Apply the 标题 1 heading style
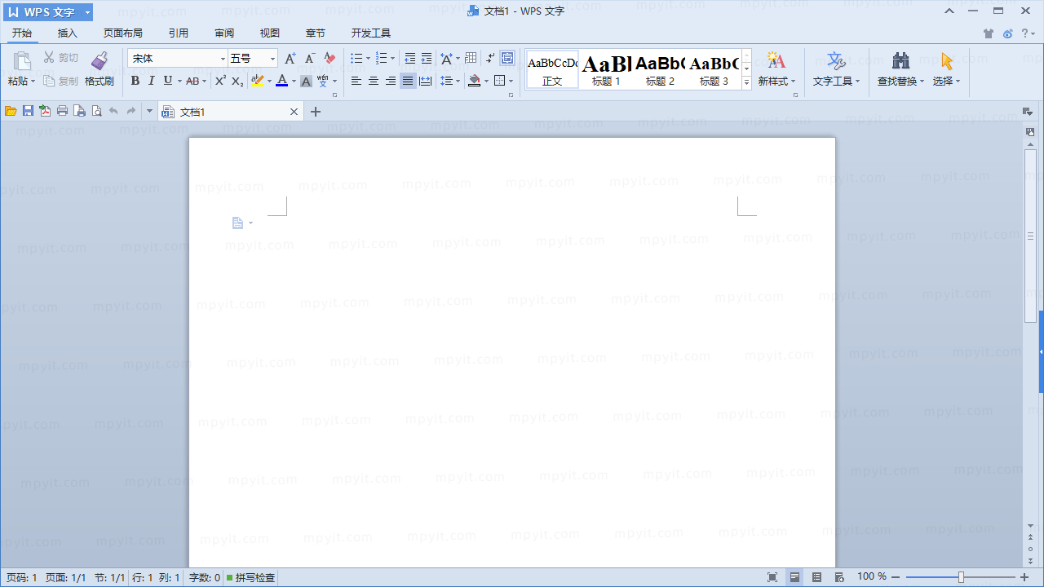Image resolution: width=1044 pixels, height=587 pixels. click(x=606, y=70)
